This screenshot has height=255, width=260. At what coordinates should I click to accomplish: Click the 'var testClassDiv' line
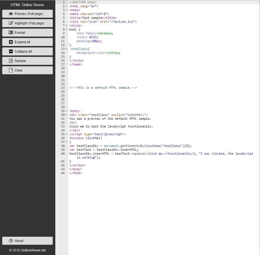pos(130,146)
